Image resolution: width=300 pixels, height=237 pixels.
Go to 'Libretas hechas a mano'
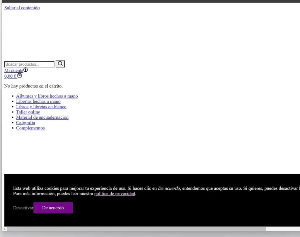(38, 101)
